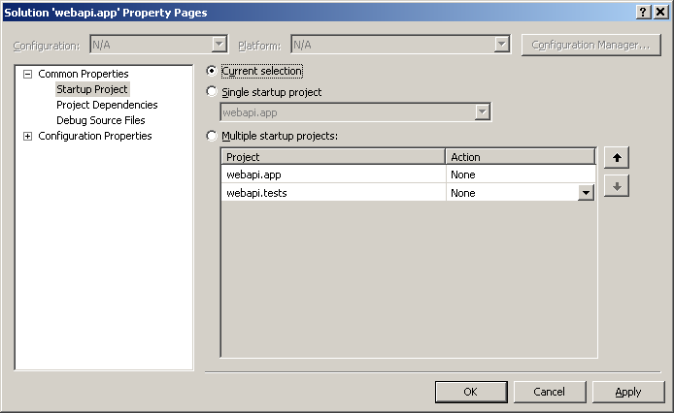
Task: Select Startup Project in the tree
Action: 92,89
